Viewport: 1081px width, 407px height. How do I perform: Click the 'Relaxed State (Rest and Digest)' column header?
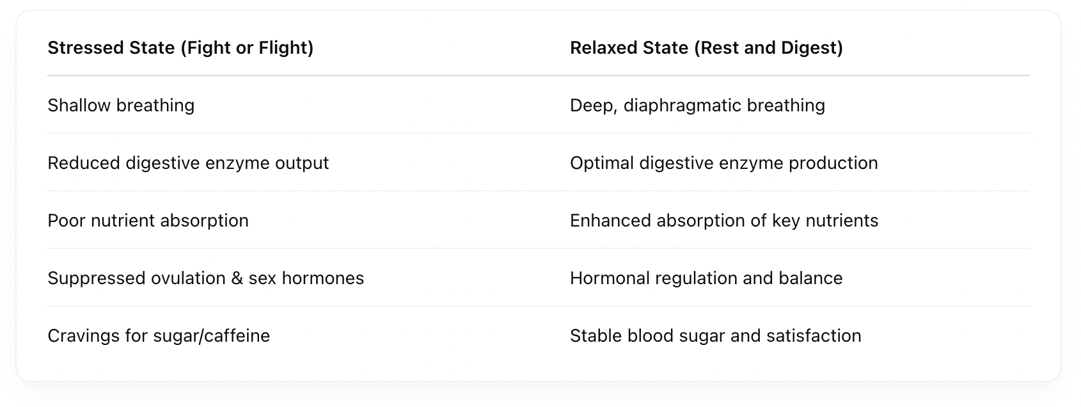(x=706, y=48)
